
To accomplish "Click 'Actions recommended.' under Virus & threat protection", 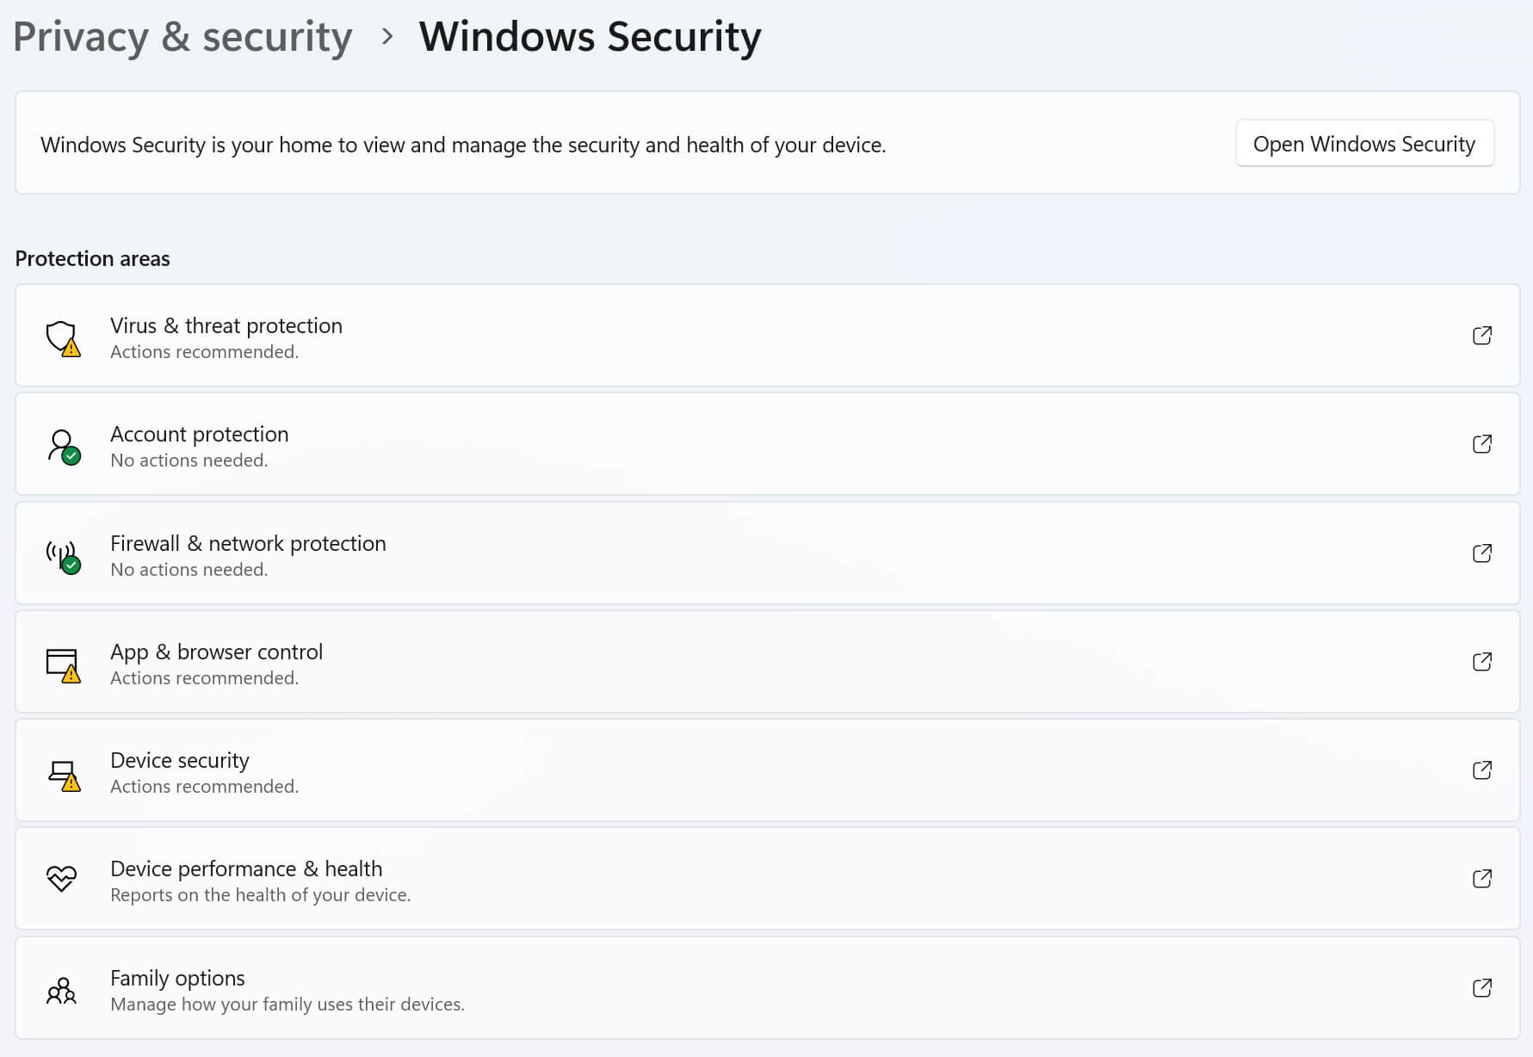I will (x=205, y=352).
